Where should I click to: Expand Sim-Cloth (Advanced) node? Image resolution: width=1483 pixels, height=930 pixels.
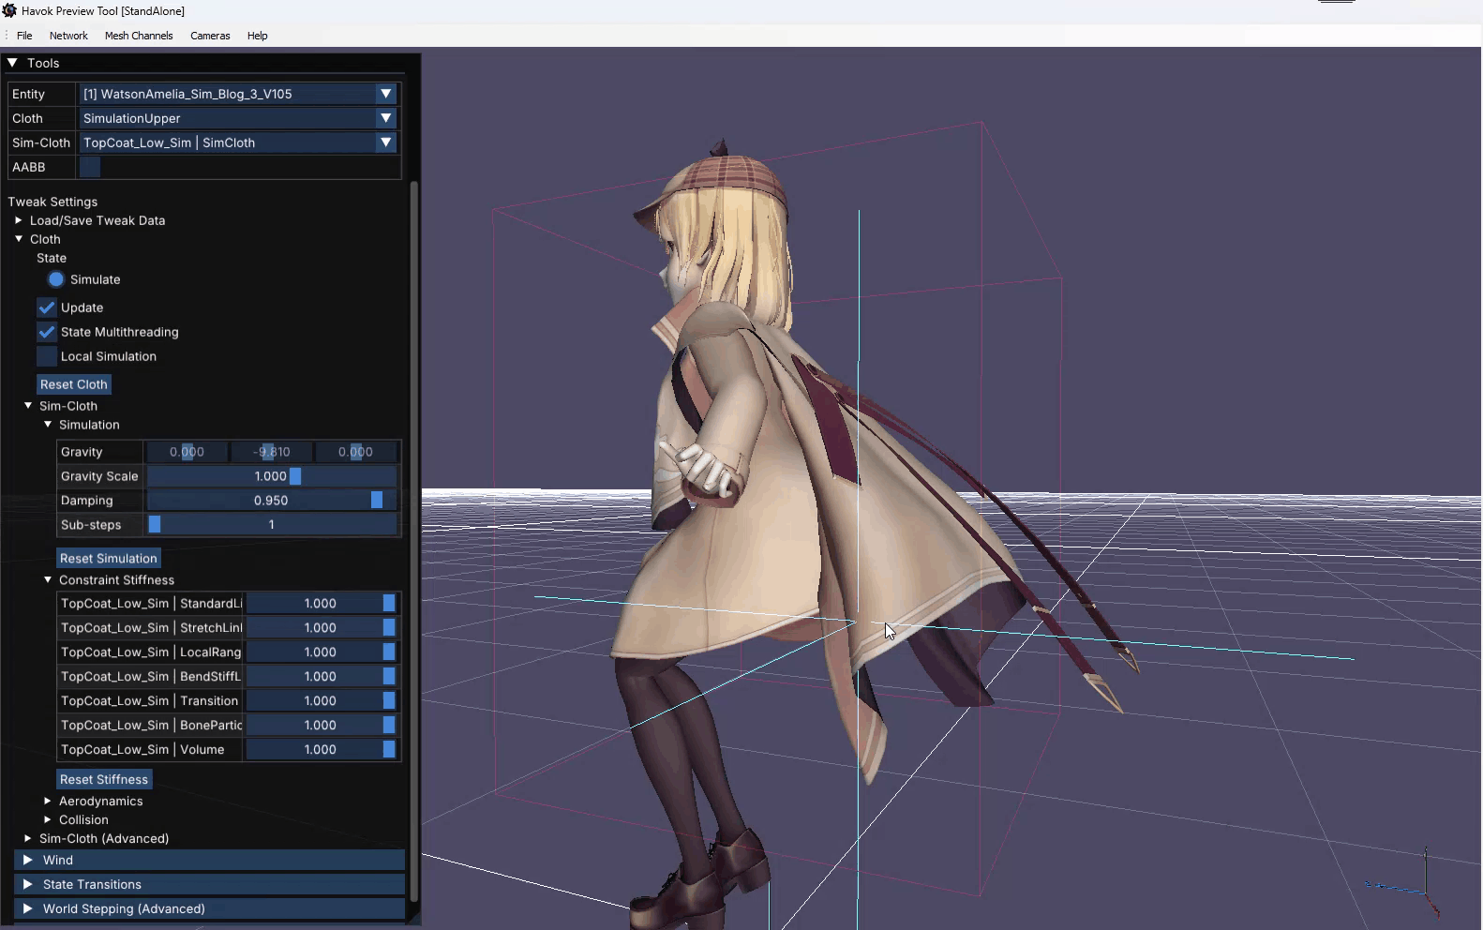28,838
